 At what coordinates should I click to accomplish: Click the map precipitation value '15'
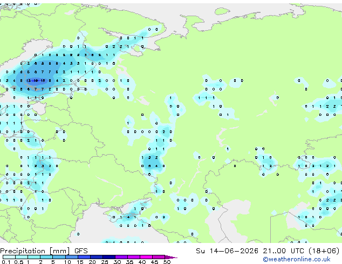(43, 81)
